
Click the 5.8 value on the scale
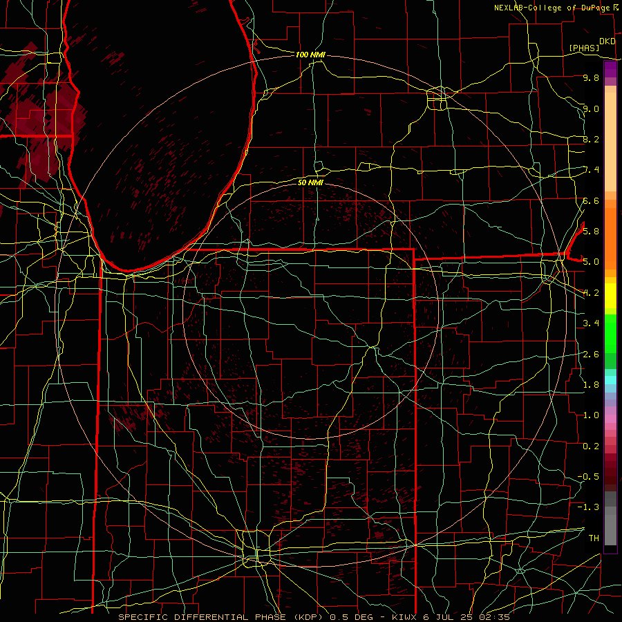click(591, 231)
